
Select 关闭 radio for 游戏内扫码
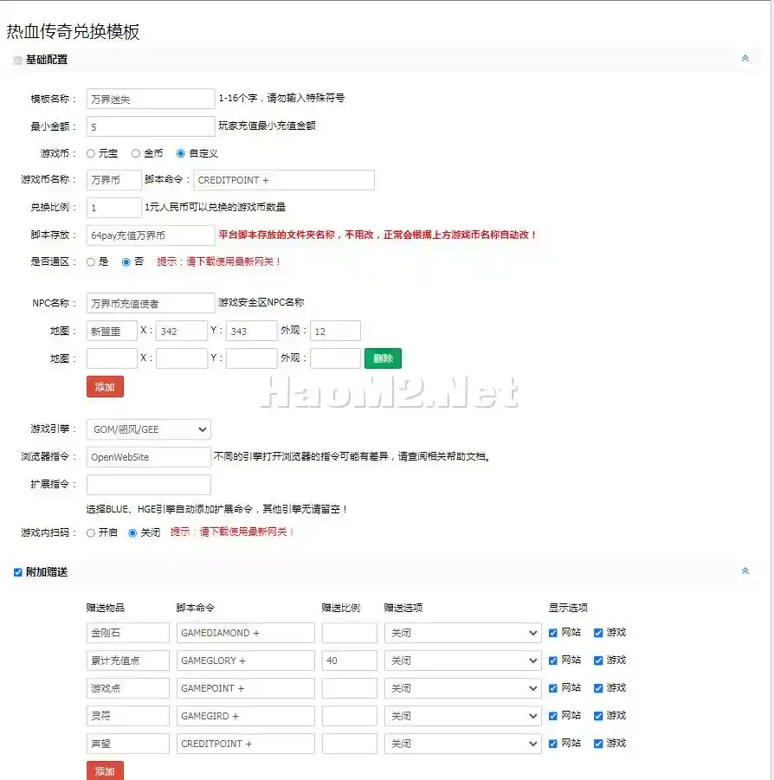(x=132, y=533)
